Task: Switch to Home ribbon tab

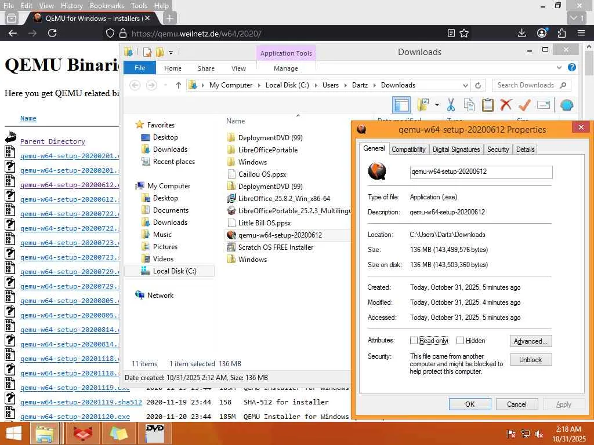Action: 173,68
